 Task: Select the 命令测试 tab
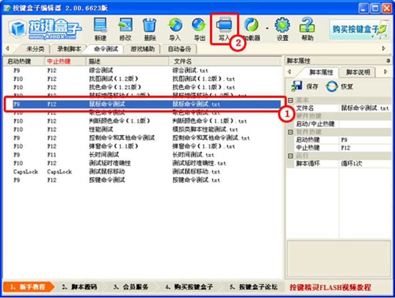(106, 49)
